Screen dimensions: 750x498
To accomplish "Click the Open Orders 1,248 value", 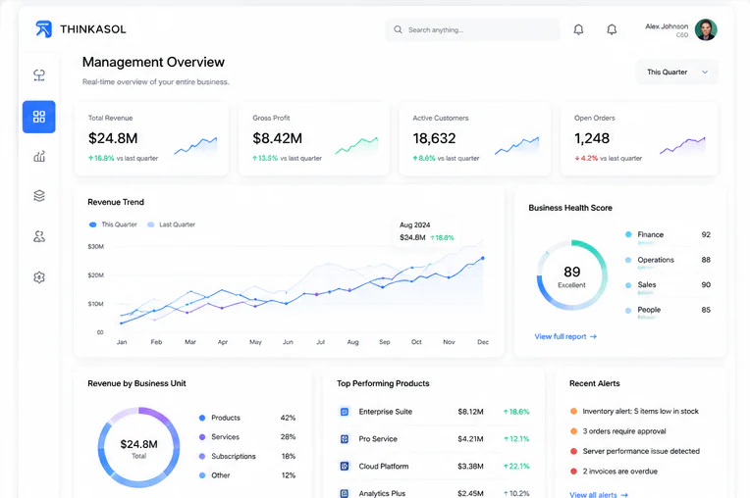I will pos(592,138).
